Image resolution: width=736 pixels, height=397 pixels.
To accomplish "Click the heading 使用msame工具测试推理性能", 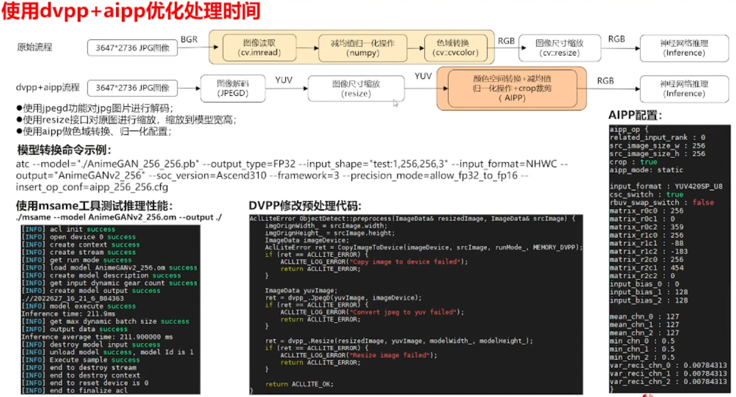I will [x=94, y=205].
